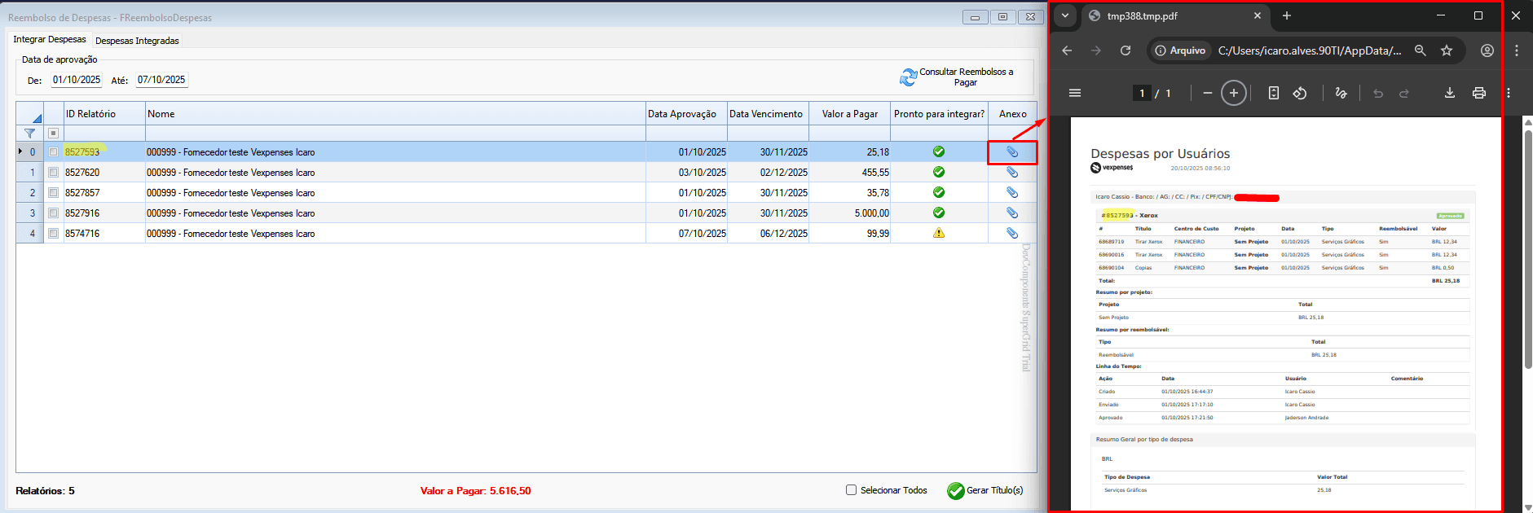Tick the checkbox for report 8574716
Image resolution: width=1533 pixels, height=513 pixels.
click(53, 233)
